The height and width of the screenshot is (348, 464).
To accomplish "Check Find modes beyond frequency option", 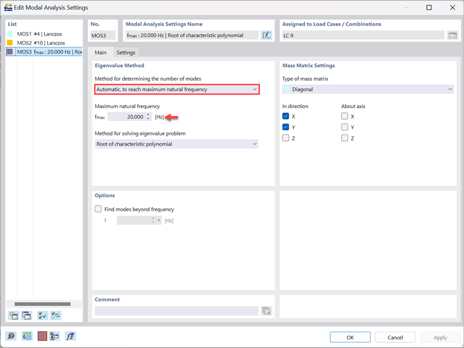I will click(98, 209).
